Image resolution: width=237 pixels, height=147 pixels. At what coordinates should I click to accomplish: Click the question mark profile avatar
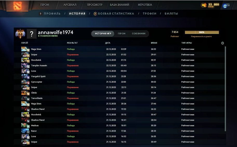coord(31,34)
